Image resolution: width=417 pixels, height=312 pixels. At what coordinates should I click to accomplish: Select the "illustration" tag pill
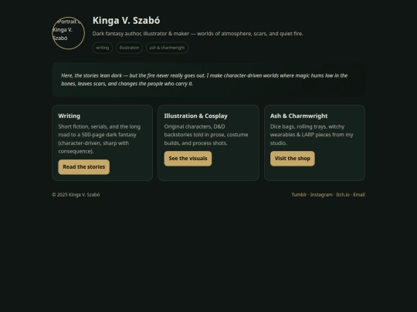[129, 48]
